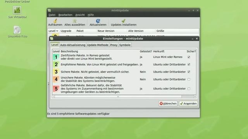
Task: Click the Abbrechen button
Action: coord(168,103)
